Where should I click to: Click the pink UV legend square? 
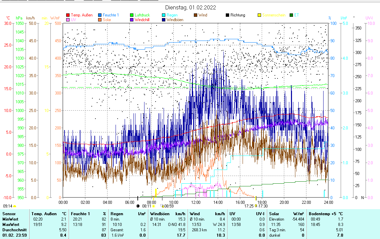[68, 20]
